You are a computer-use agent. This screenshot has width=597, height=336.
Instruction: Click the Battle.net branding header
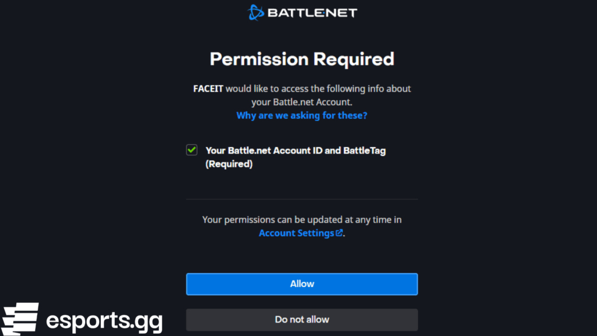pos(301,12)
